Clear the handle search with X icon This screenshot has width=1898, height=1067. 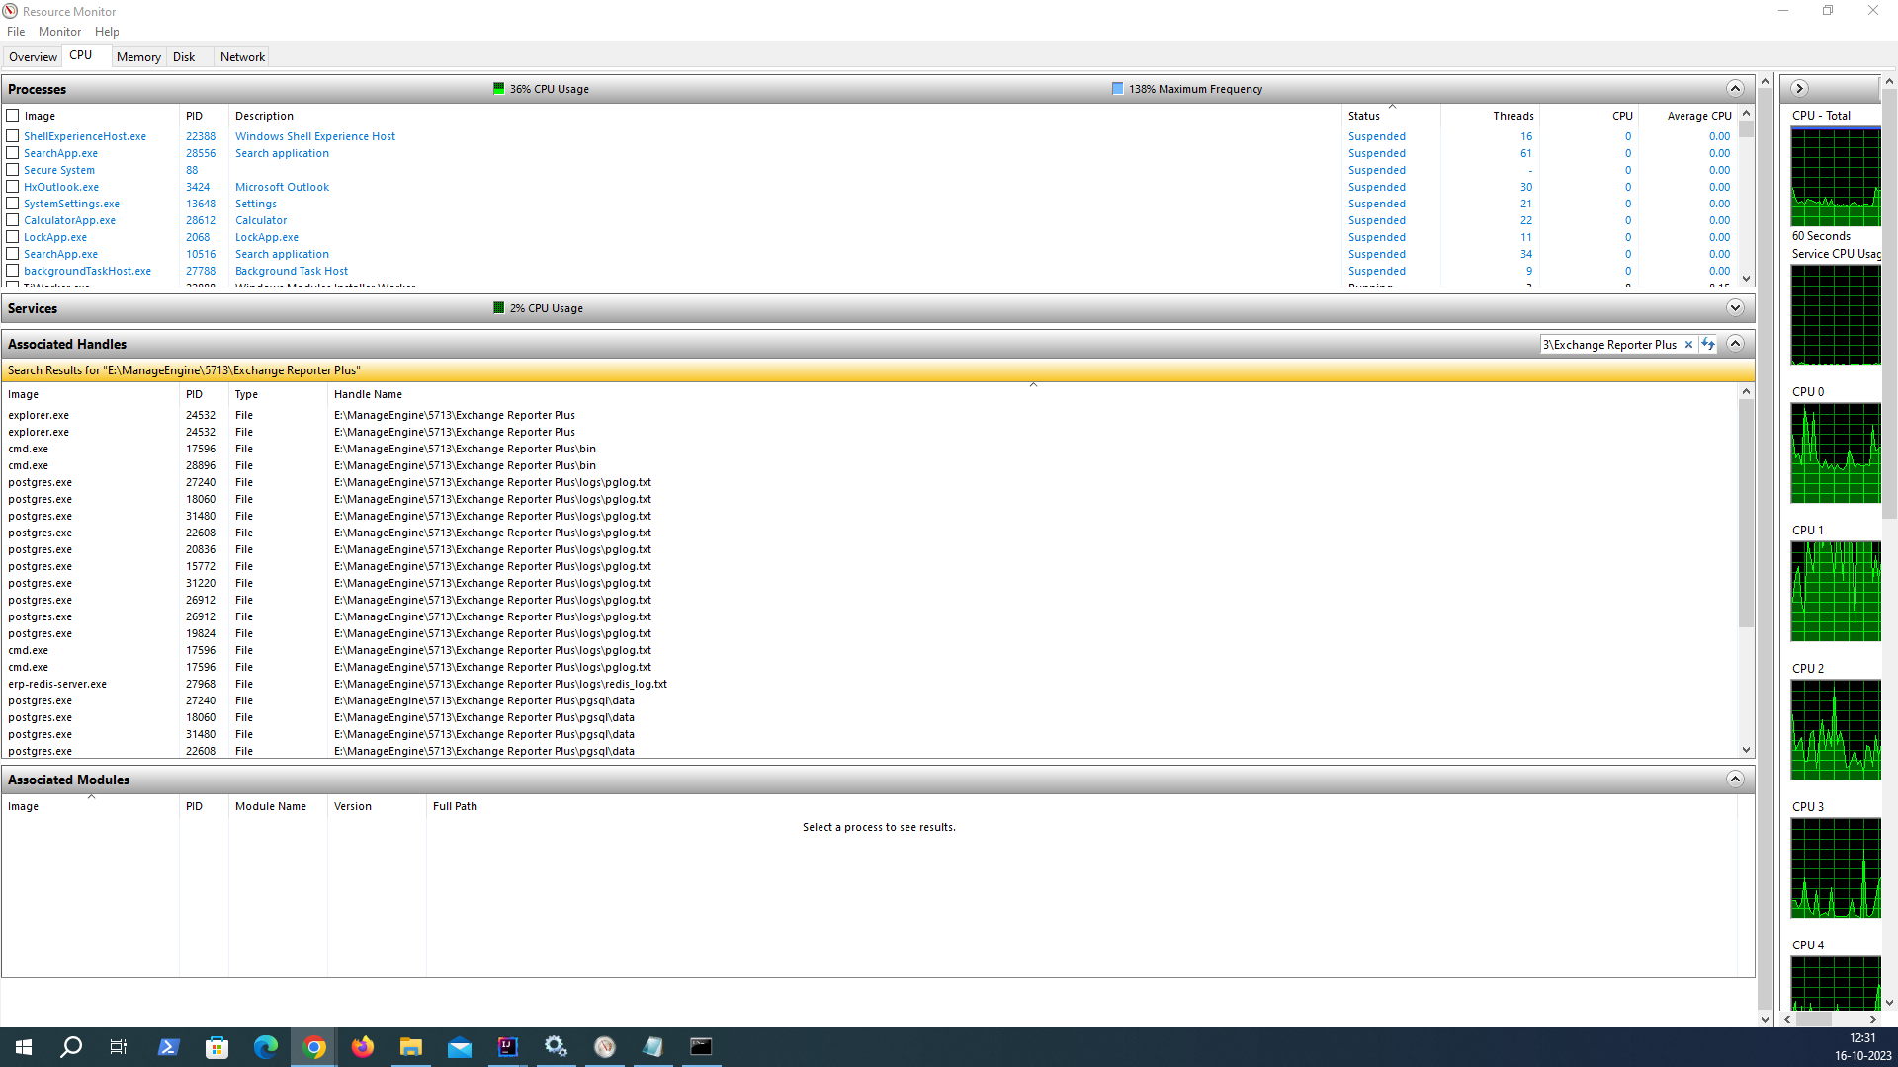[1688, 344]
